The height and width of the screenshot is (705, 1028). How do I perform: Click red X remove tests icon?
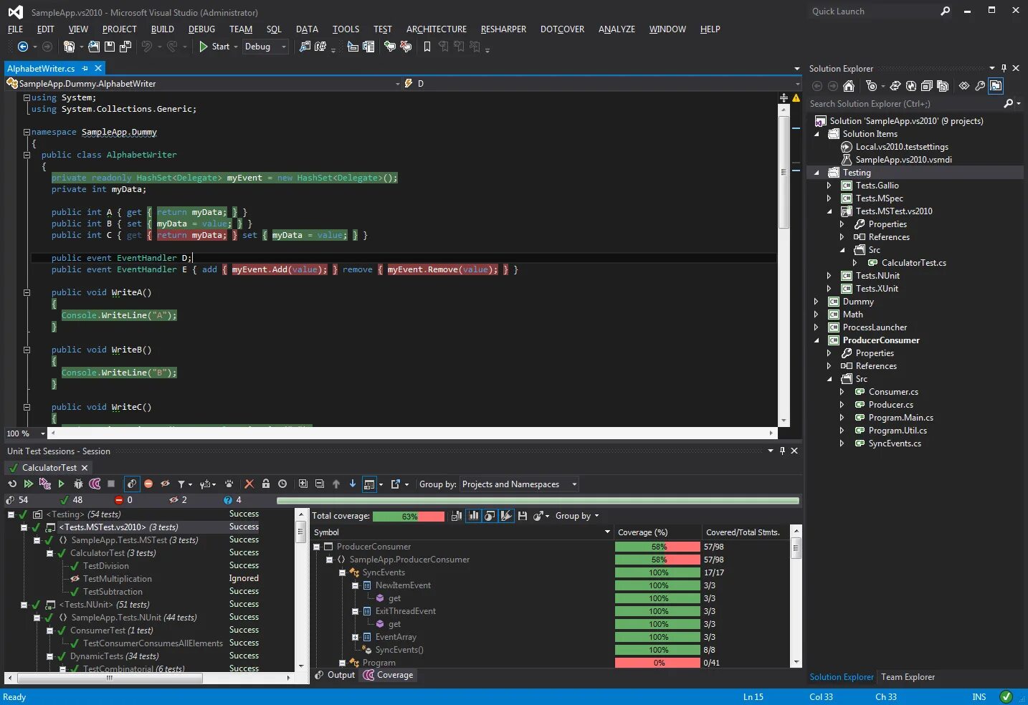(249, 484)
